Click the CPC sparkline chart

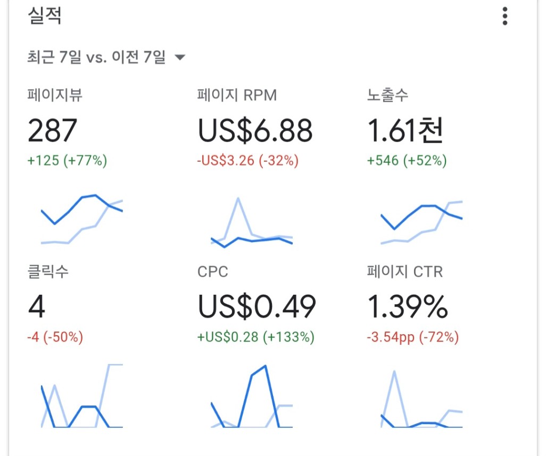[252, 396]
